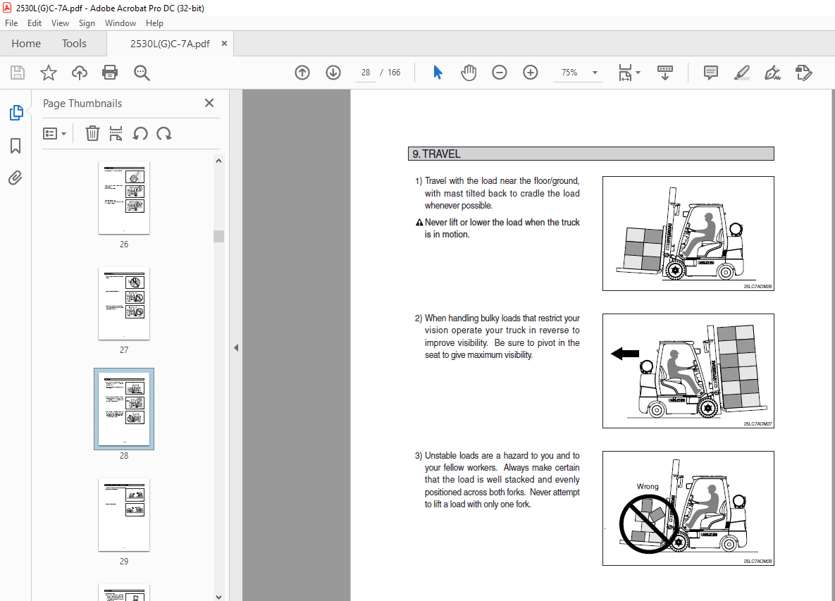
Task: Toggle the Page Thumbnails sidebar button
Action: click(16, 113)
